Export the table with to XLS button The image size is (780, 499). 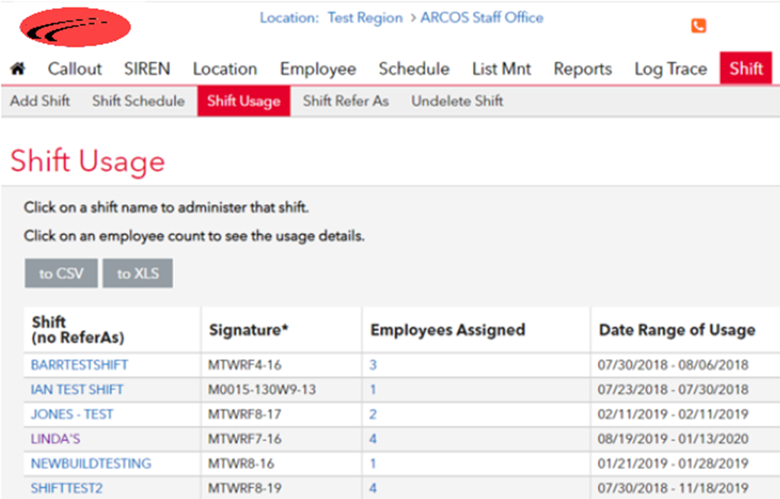point(138,273)
